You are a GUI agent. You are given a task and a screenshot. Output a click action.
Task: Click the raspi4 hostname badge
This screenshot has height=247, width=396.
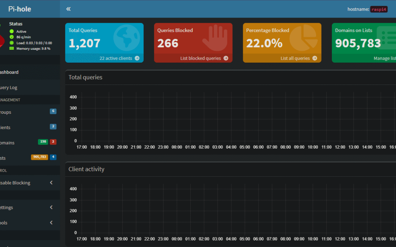379,9
